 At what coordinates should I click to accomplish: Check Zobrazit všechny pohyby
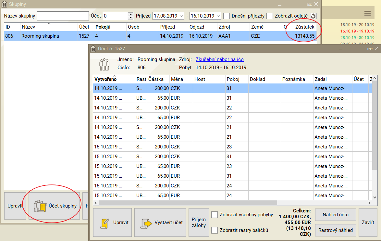215,215
